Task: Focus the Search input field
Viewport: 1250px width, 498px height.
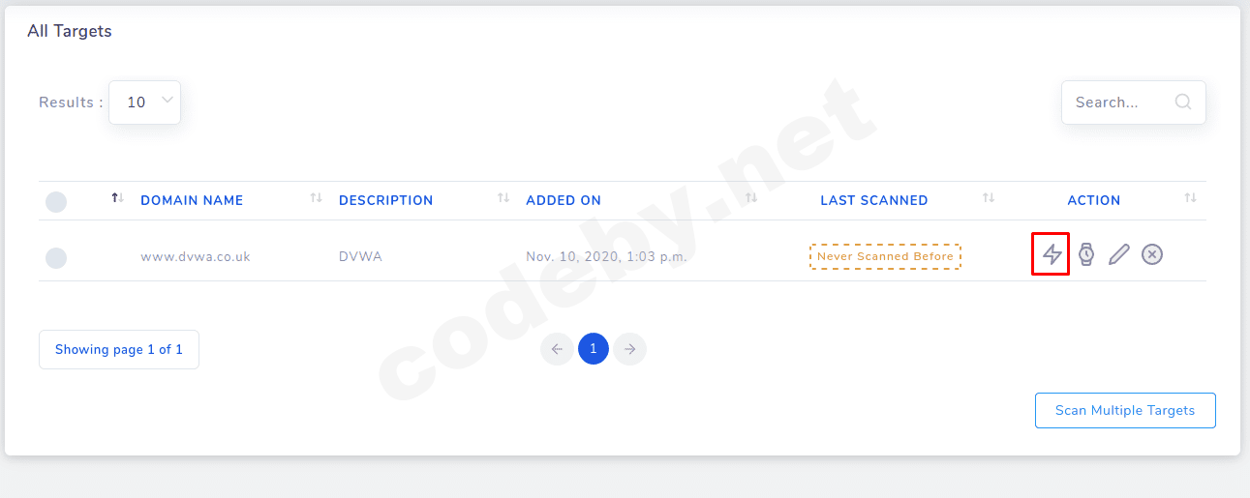Action: (x=1118, y=103)
